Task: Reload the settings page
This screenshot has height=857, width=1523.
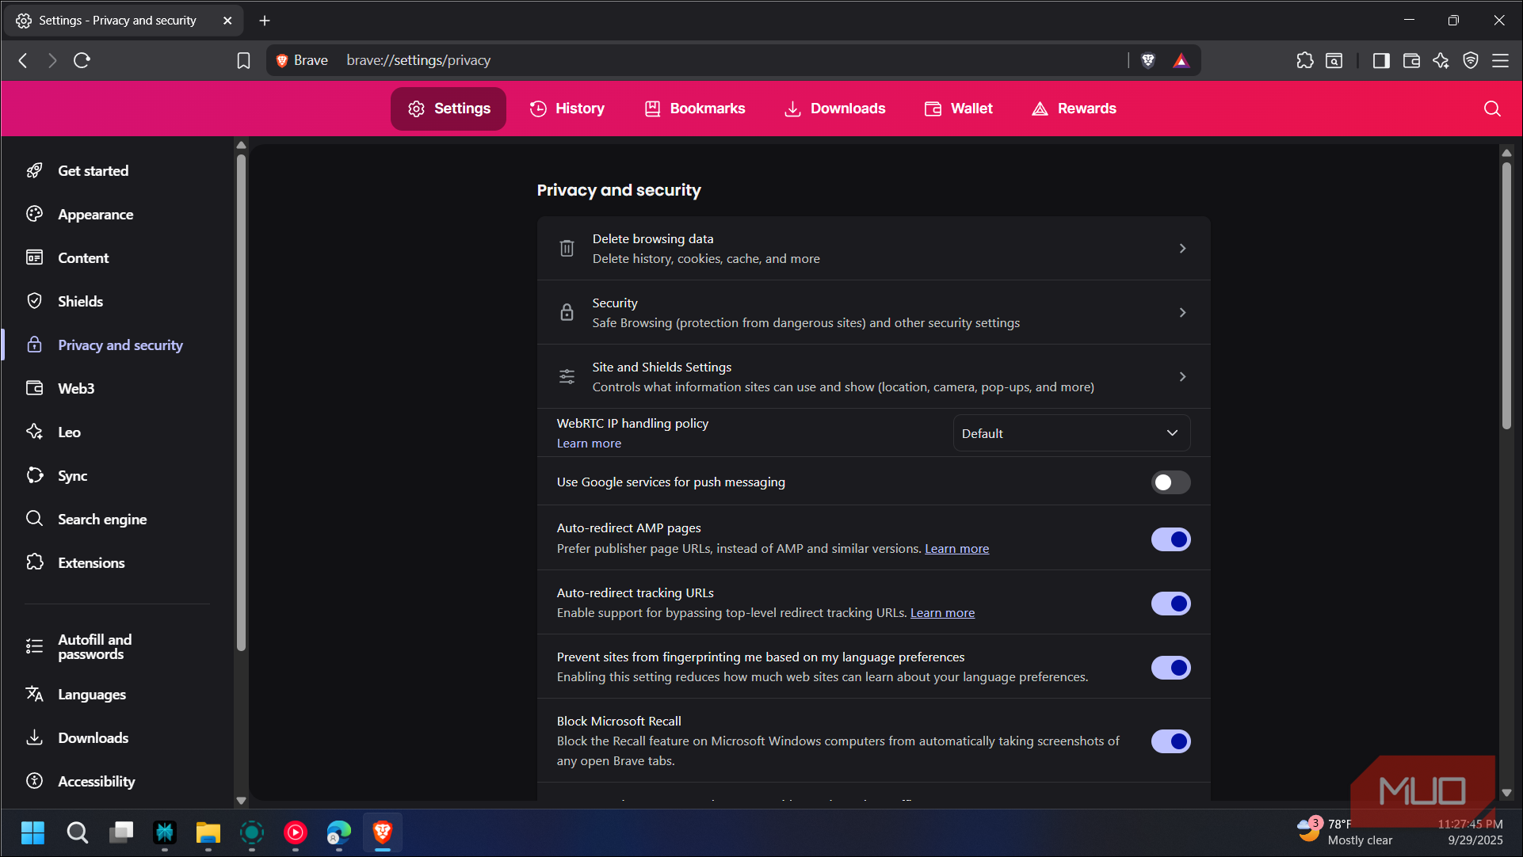Action: pos(82,60)
